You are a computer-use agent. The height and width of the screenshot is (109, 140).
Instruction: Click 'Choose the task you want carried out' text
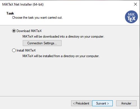pyautogui.click(x=37, y=18)
